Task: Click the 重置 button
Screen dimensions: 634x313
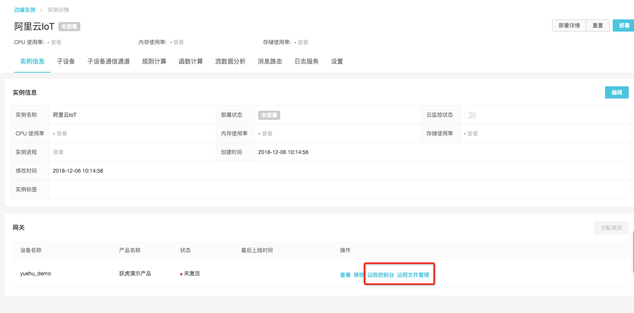Action: pyautogui.click(x=598, y=25)
